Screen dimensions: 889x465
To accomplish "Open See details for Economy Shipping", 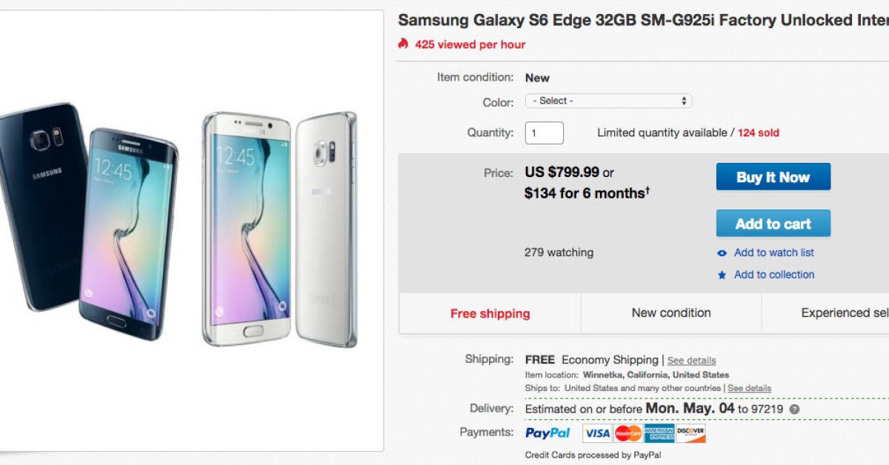I will 691,361.
